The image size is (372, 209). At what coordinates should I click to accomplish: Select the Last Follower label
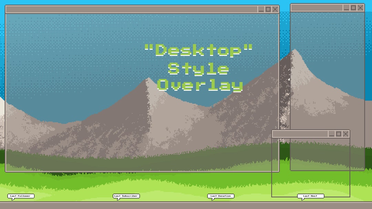click(21, 196)
